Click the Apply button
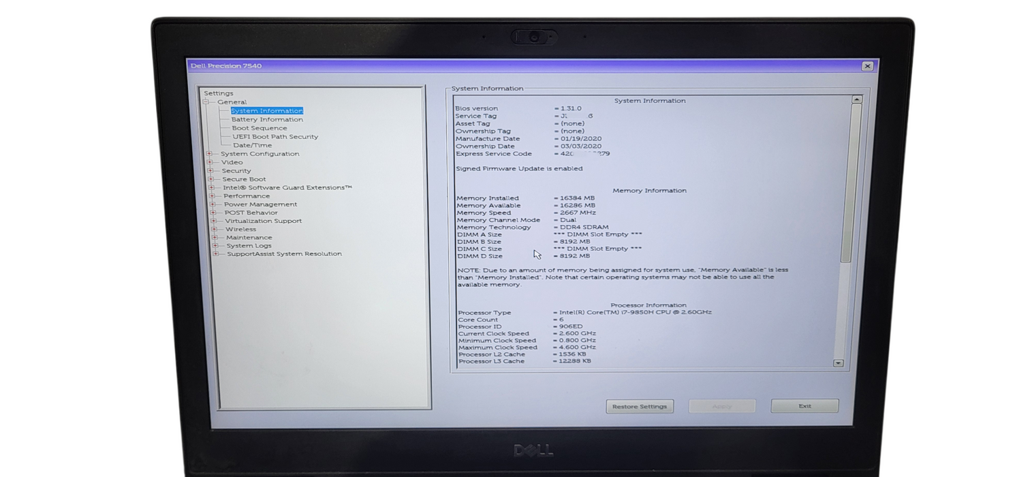This screenshot has width=1032, height=477. (722, 406)
